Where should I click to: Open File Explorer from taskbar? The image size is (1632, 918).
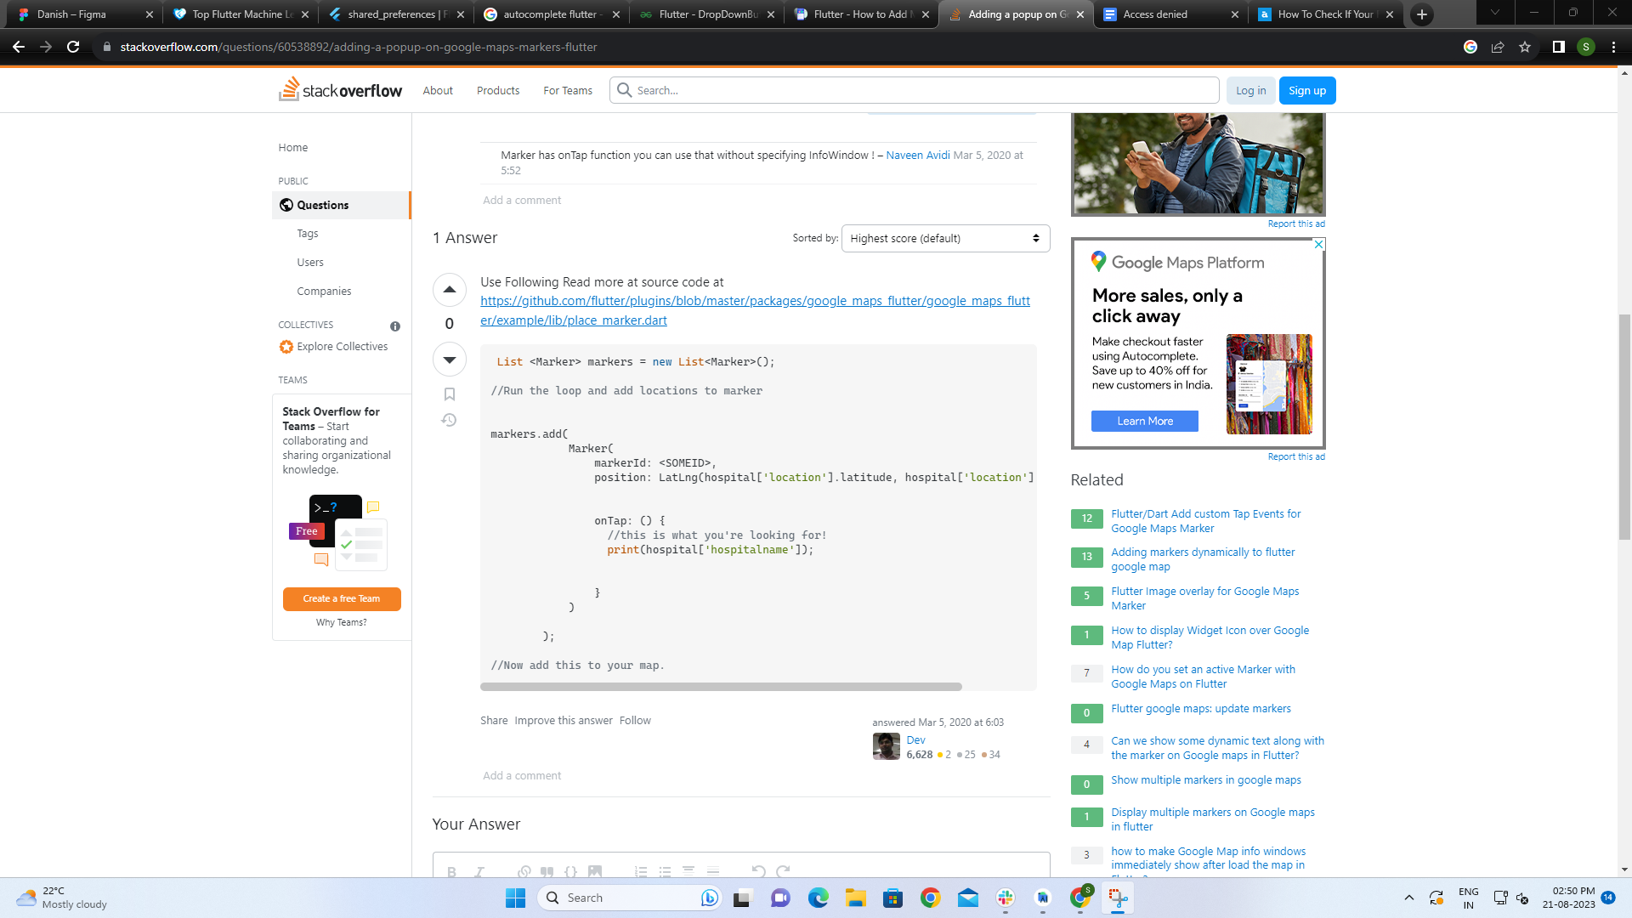tap(855, 898)
